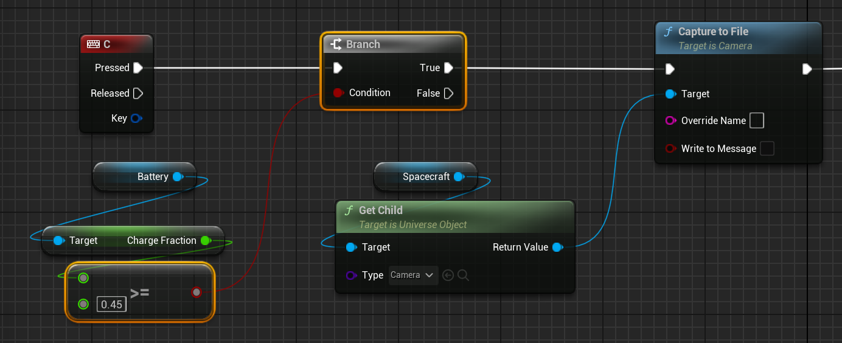This screenshot has width=842, height=343.
Task: Toggle the Override Name checkbox
Action: 756,120
